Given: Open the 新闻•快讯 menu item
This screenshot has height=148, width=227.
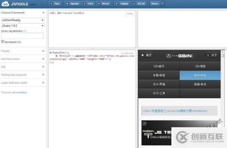Looking at the screenshot, I should click(x=200, y=84).
